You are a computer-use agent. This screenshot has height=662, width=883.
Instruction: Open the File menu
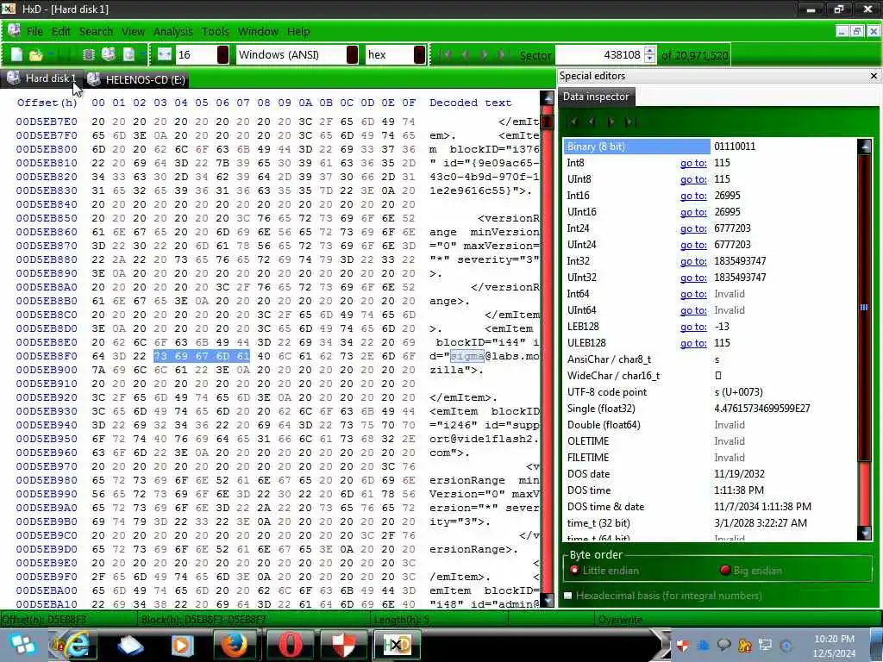coord(34,32)
